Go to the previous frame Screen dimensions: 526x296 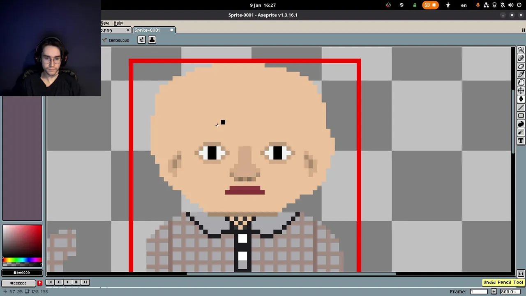click(x=59, y=282)
